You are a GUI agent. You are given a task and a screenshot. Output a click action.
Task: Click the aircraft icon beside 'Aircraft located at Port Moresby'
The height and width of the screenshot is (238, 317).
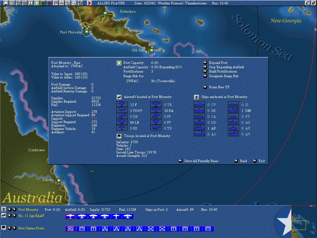[119, 97]
